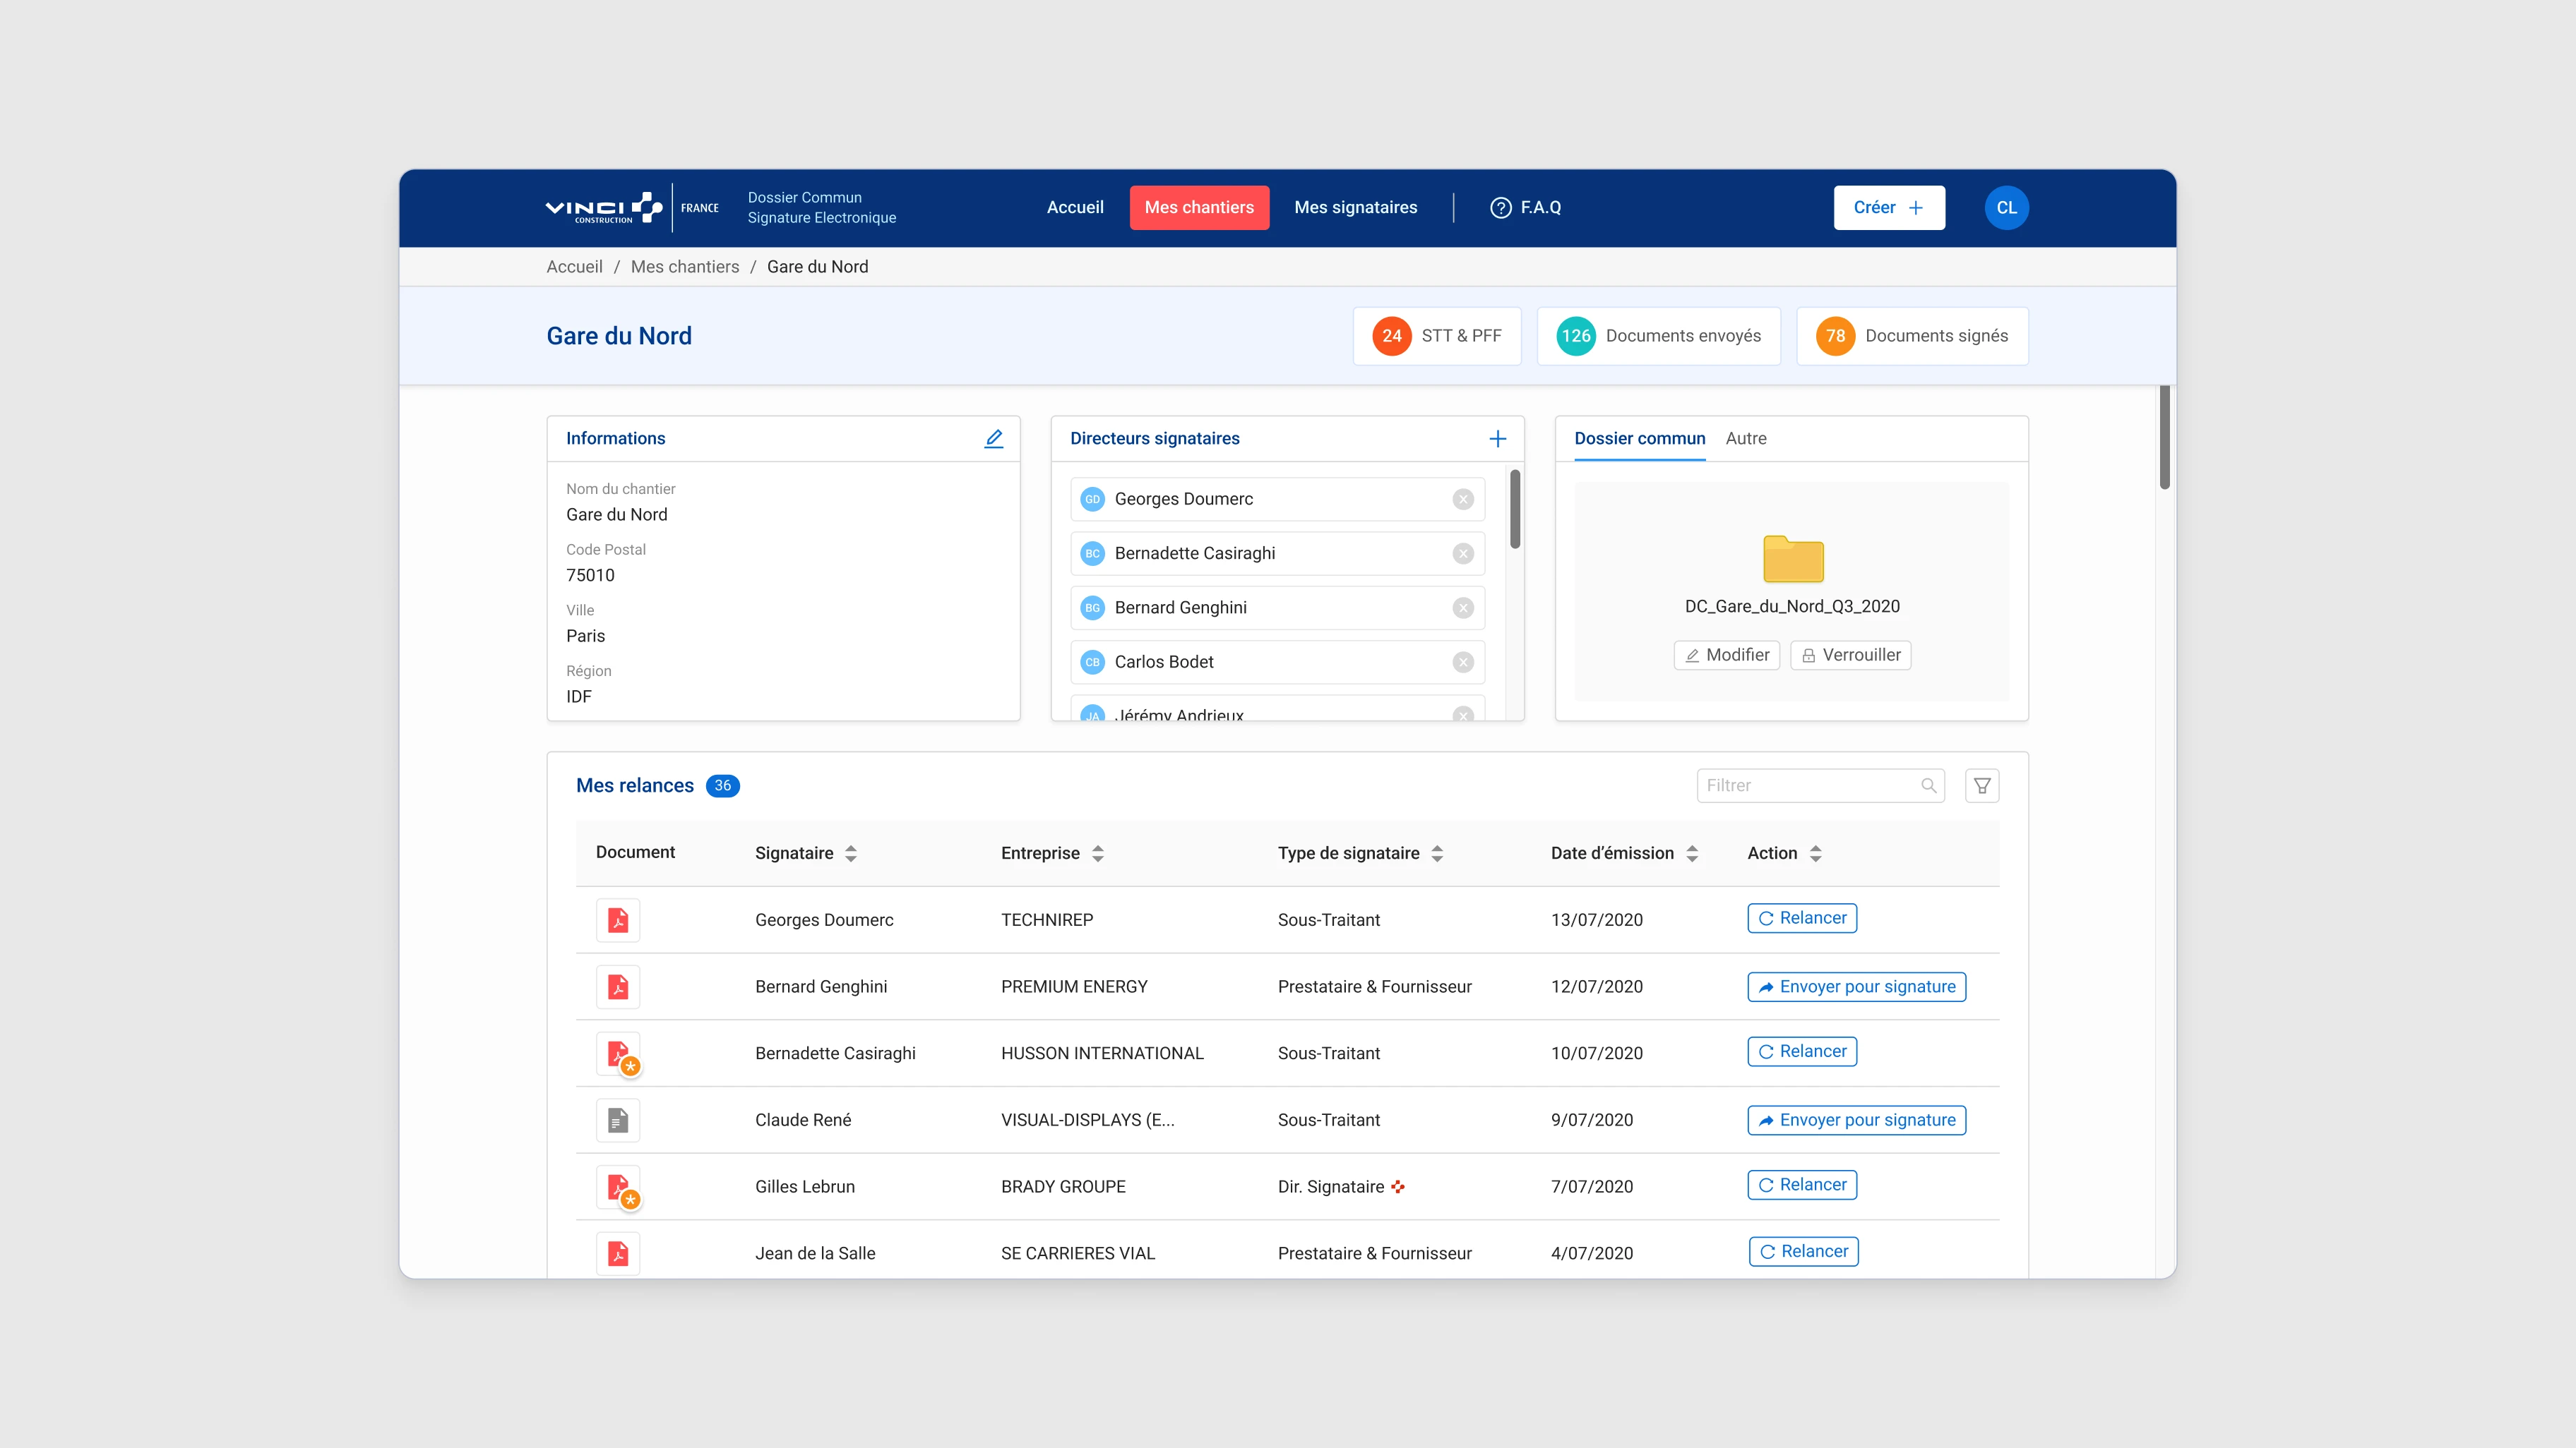This screenshot has width=2576, height=1448.
Task: Click the plus icon to add a directeur signataire
Action: [1498, 438]
